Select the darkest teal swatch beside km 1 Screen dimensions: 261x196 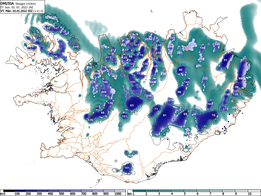[x=139, y=191]
